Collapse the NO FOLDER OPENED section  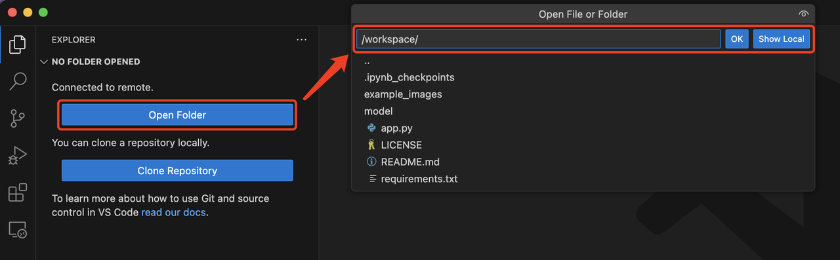coord(44,62)
